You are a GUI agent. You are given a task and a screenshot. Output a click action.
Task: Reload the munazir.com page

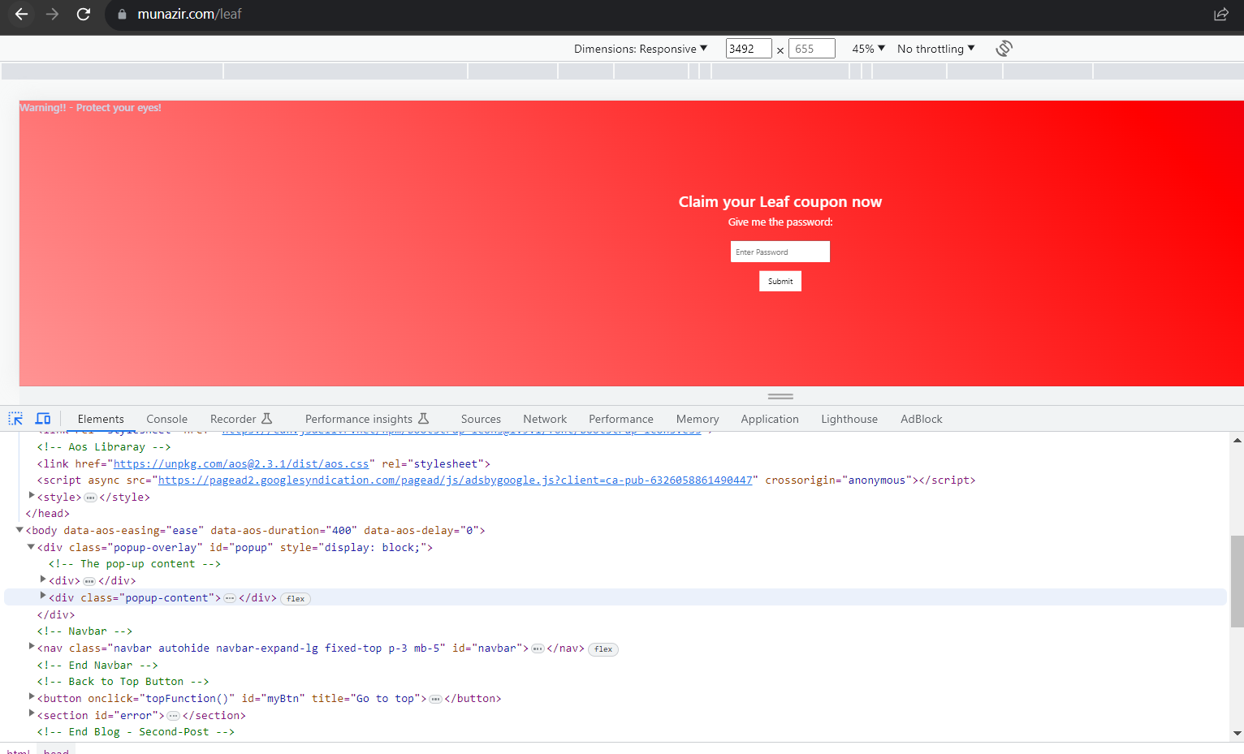84,14
